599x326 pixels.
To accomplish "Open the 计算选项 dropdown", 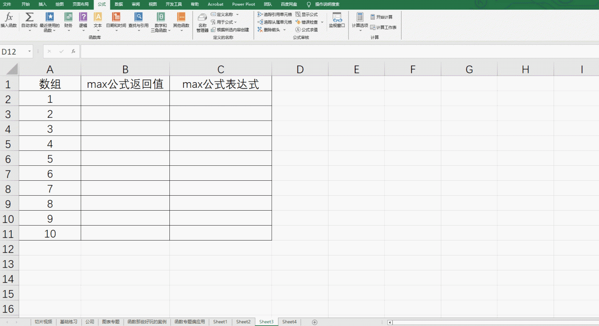I will click(x=360, y=21).
